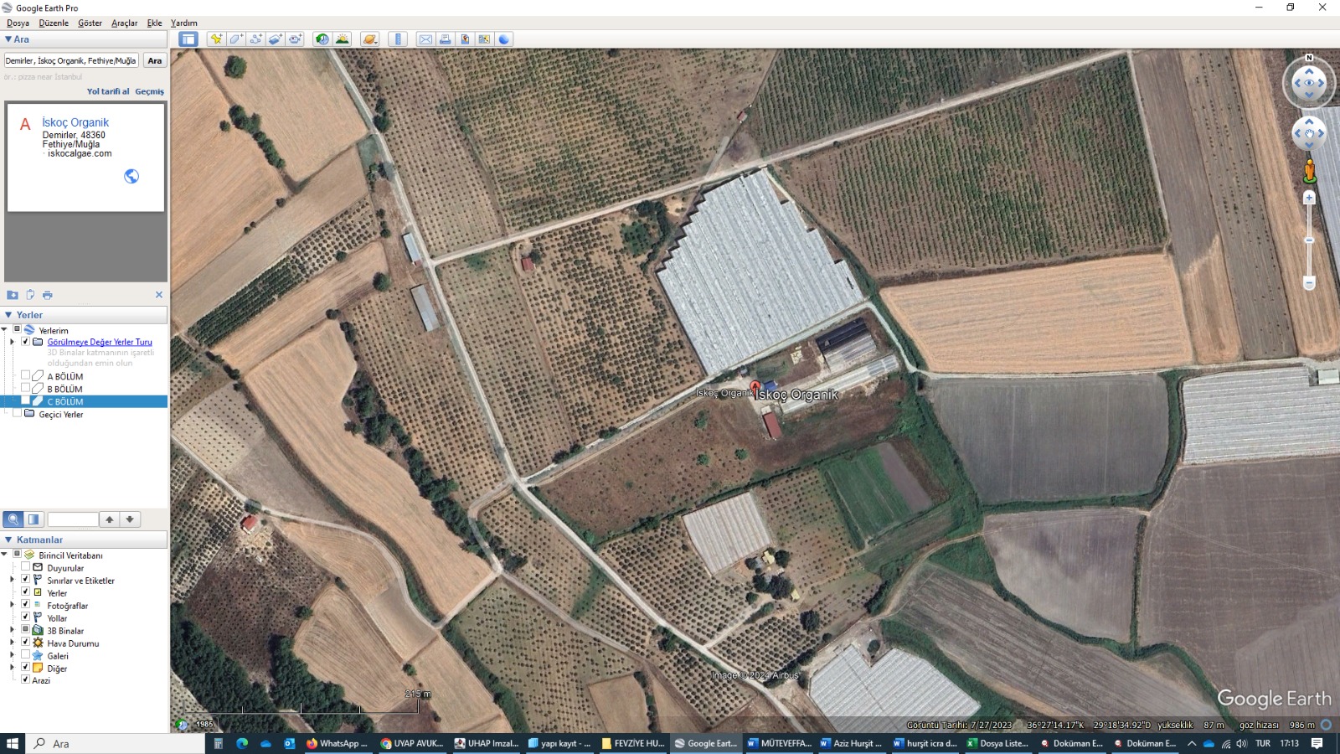Image resolution: width=1340 pixels, height=754 pixels.
Task: Expand the Görülmeye Değer Yerler Turu folder
Action: coord(12,342)
